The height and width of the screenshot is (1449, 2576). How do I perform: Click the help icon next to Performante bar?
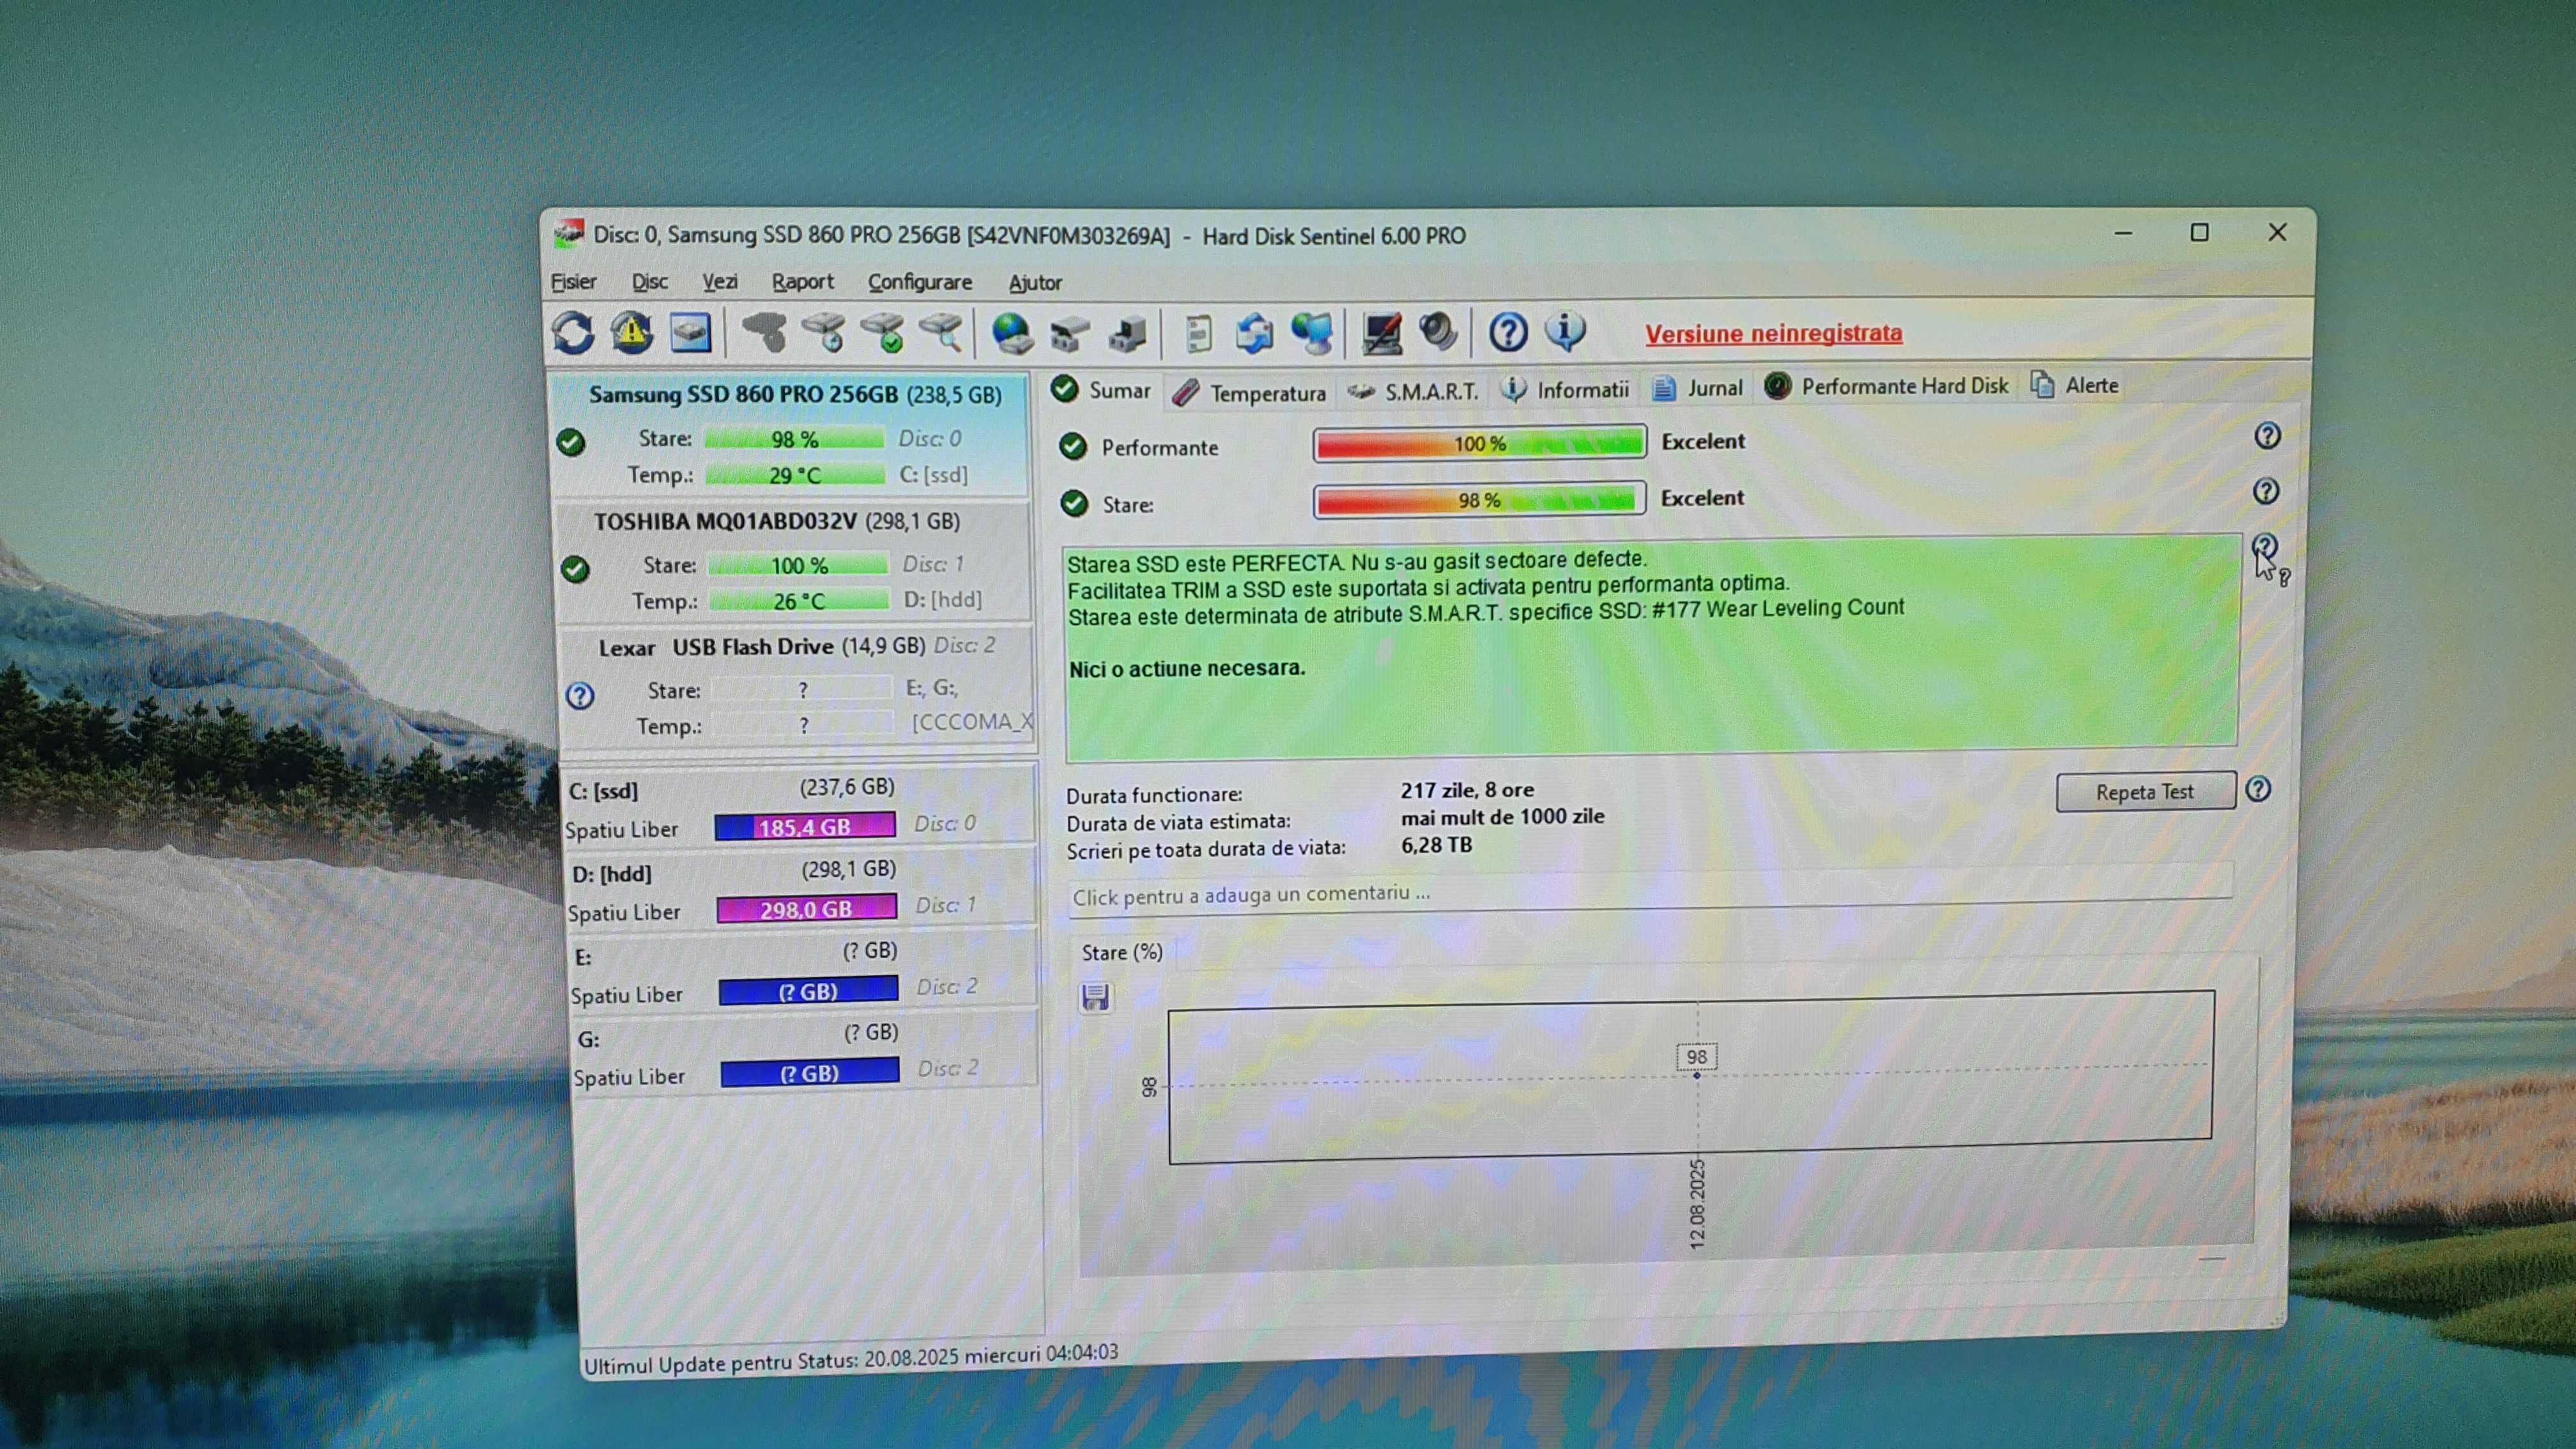tap(2267, 436)
